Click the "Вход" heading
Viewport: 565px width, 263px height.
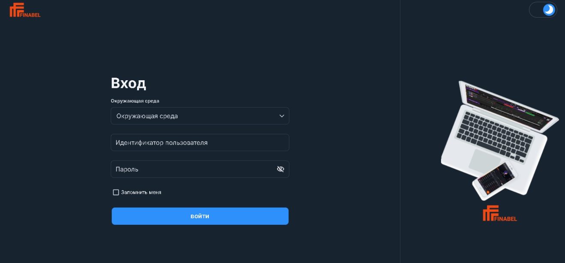[x=129, y=83]
